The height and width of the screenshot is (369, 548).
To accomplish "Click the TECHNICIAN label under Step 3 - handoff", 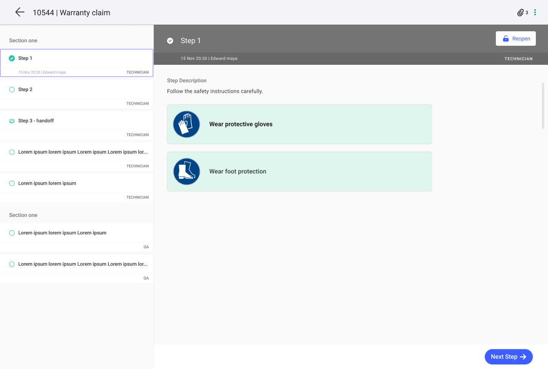I will [x=138, y=135].
